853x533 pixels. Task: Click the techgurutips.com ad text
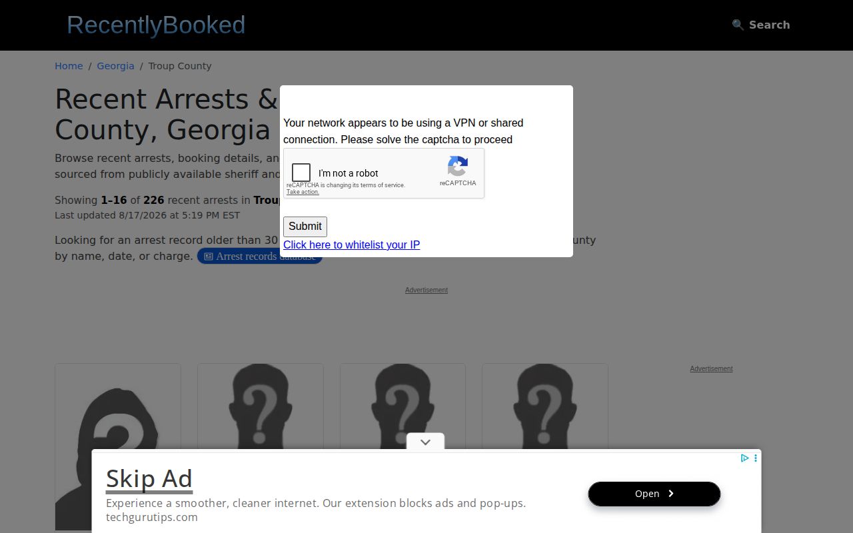pyautogui.click(x=152, y=517)
